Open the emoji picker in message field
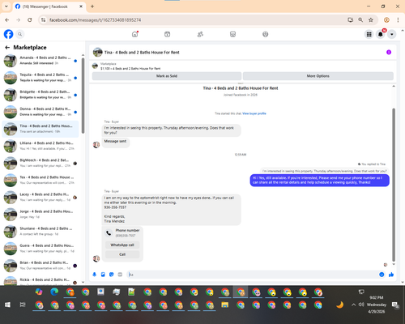 382,275
